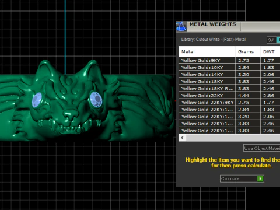Screen dimensions: 280x210
Task: Select the Yellow Gold:18KY R... row
Action: click(229, 89)
